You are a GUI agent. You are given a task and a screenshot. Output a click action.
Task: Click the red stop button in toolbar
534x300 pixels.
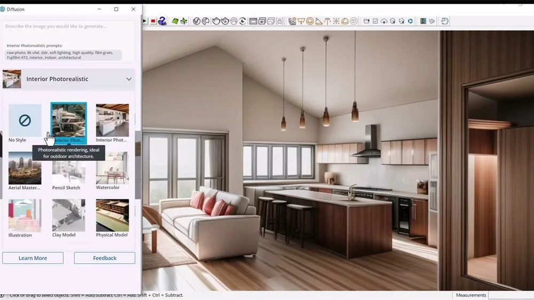(x=153, y=21)
